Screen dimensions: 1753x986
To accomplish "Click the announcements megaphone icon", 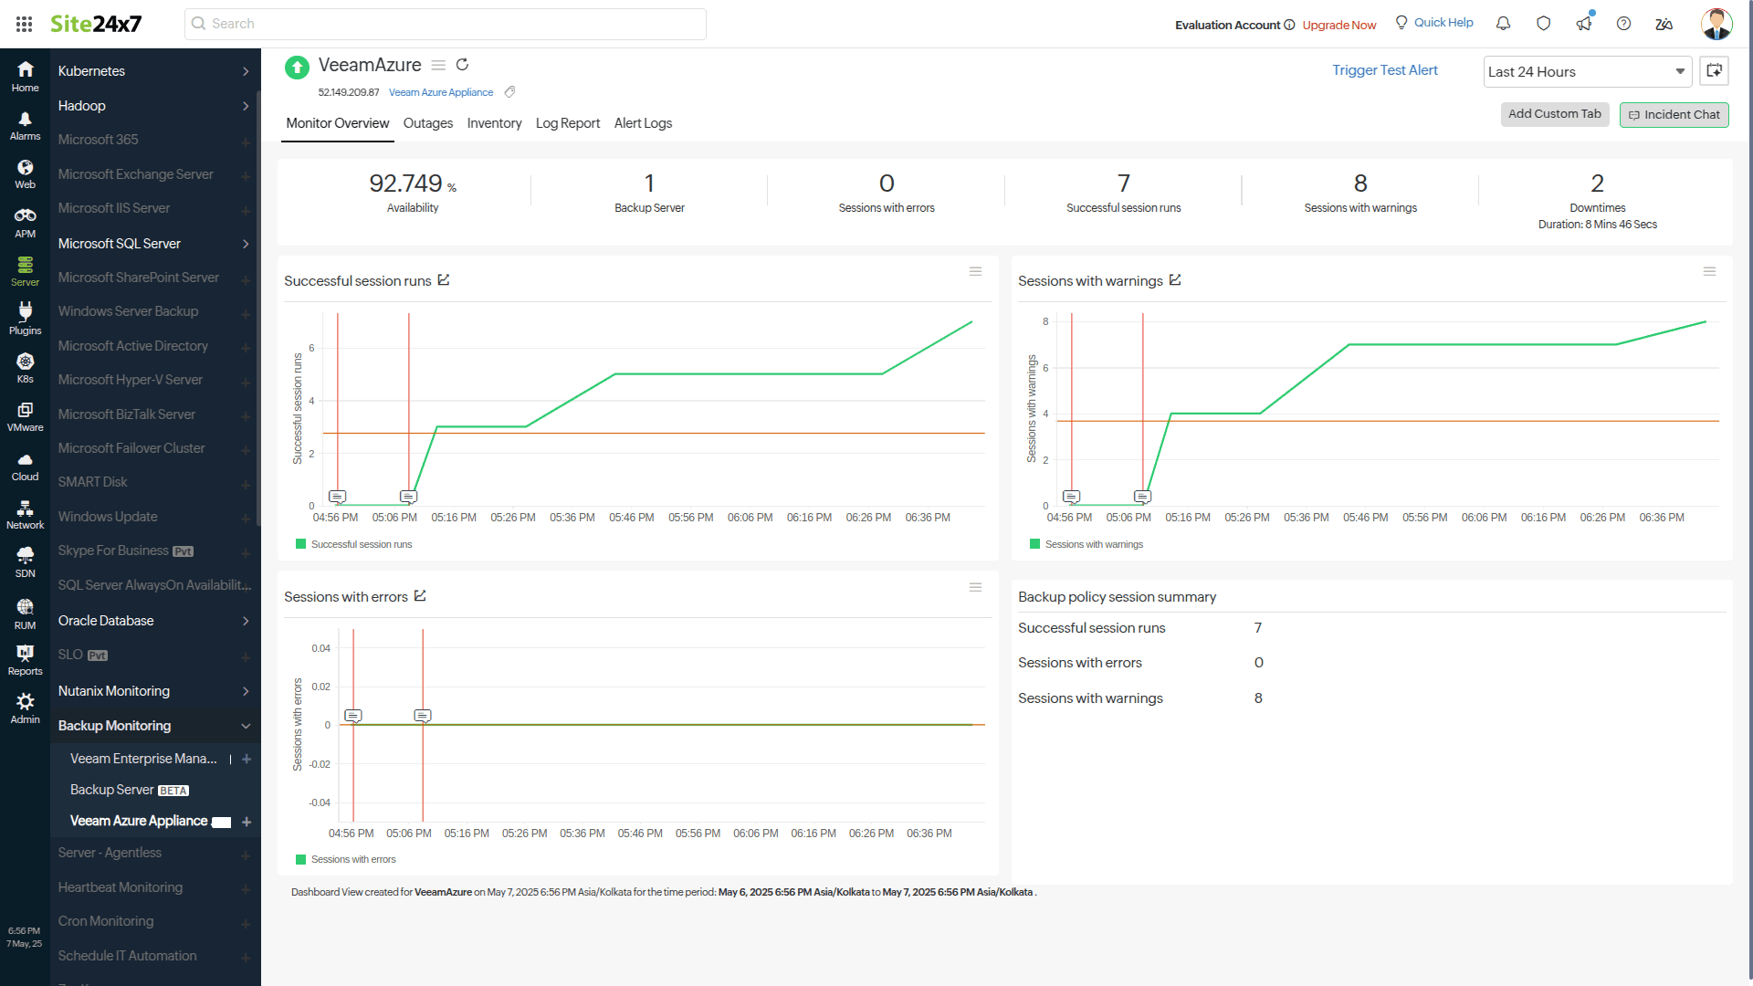I will 1584,23.
